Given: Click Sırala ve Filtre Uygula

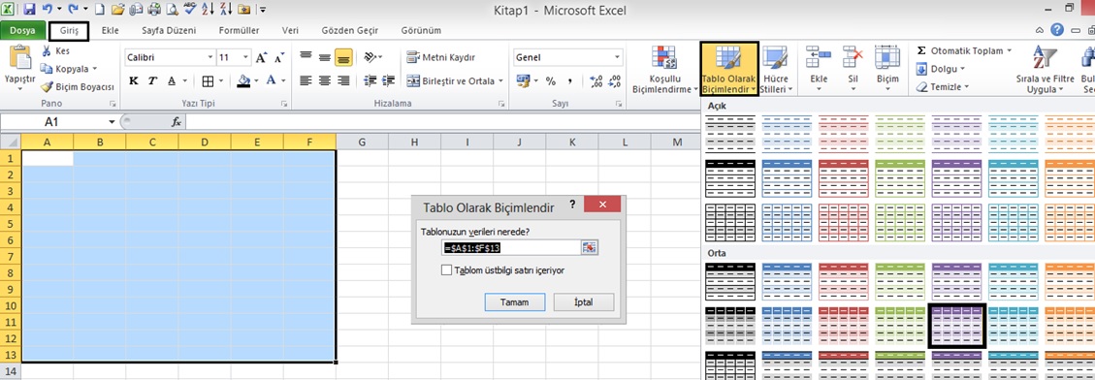Looking at the screenshot, I should coord(1045,70).
